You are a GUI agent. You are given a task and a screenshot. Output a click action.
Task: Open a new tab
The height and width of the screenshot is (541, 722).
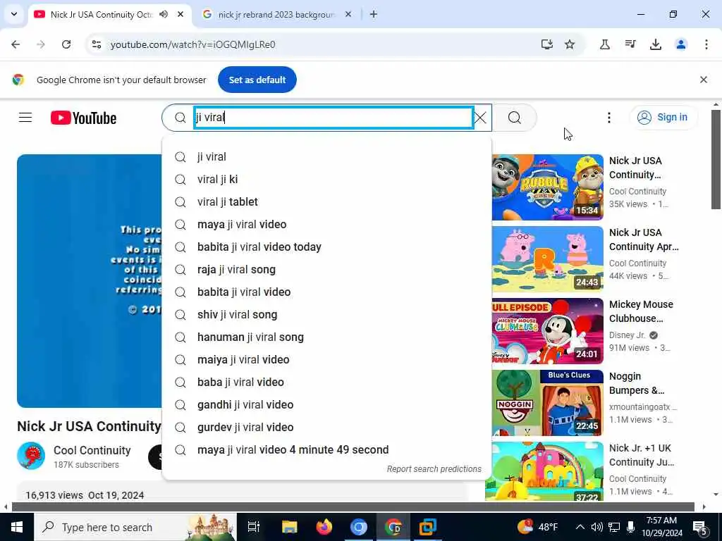tap(374, 14)
